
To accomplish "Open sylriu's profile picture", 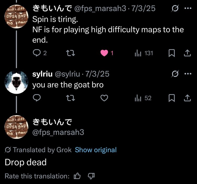I will click(17, 82).
